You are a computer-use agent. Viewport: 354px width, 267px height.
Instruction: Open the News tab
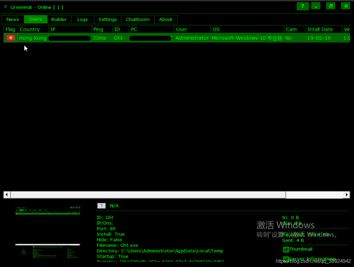point(13,19)
